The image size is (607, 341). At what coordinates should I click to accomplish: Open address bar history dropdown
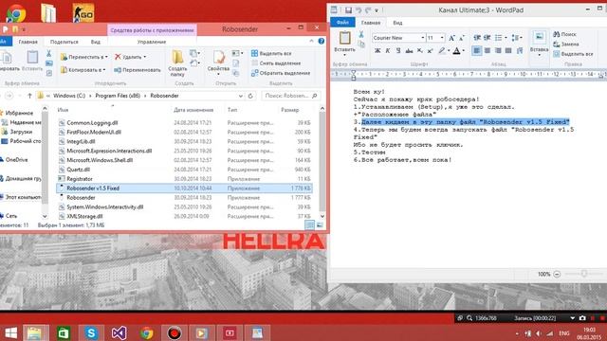click(240, 96)
